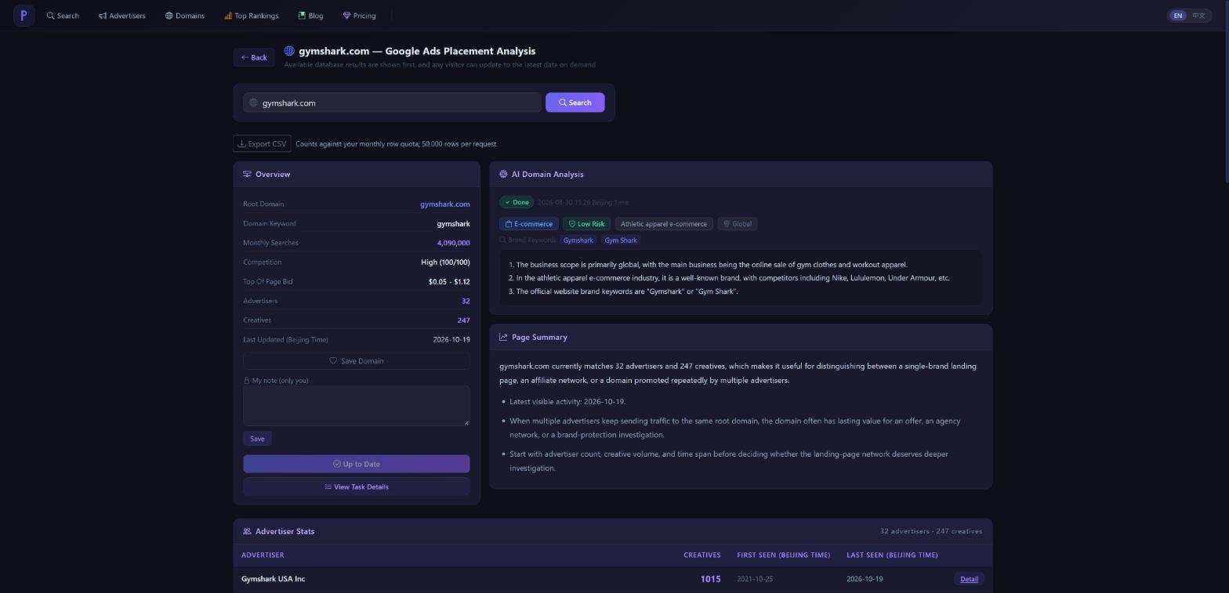Click the AI Domain Analysis icon

503,174
